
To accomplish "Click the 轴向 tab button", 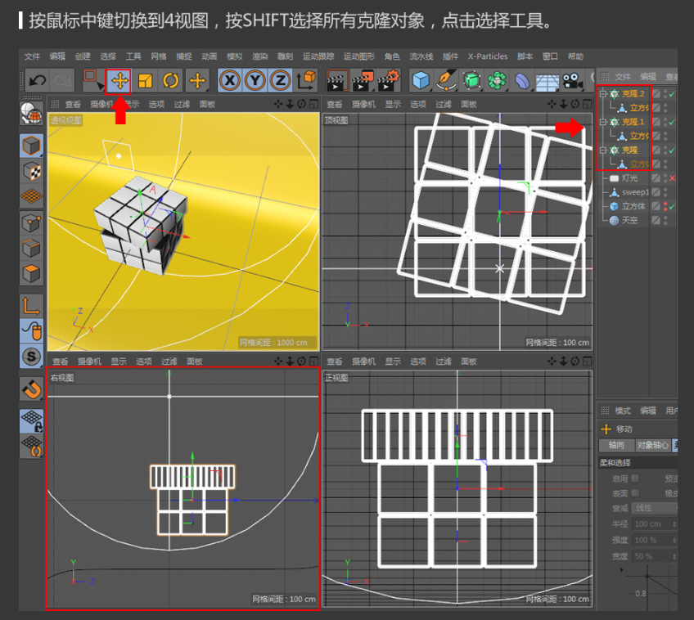I will (616, 446).
